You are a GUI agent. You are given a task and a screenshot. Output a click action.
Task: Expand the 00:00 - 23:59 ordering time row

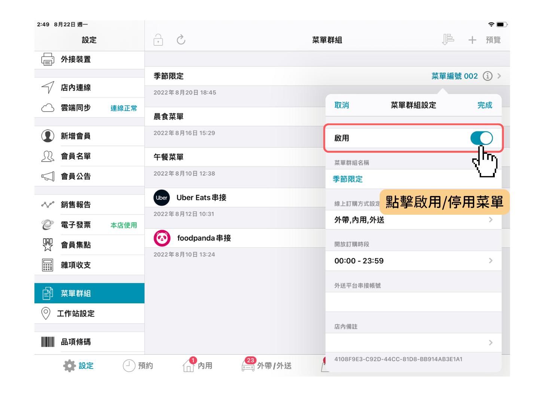point(413,261)
